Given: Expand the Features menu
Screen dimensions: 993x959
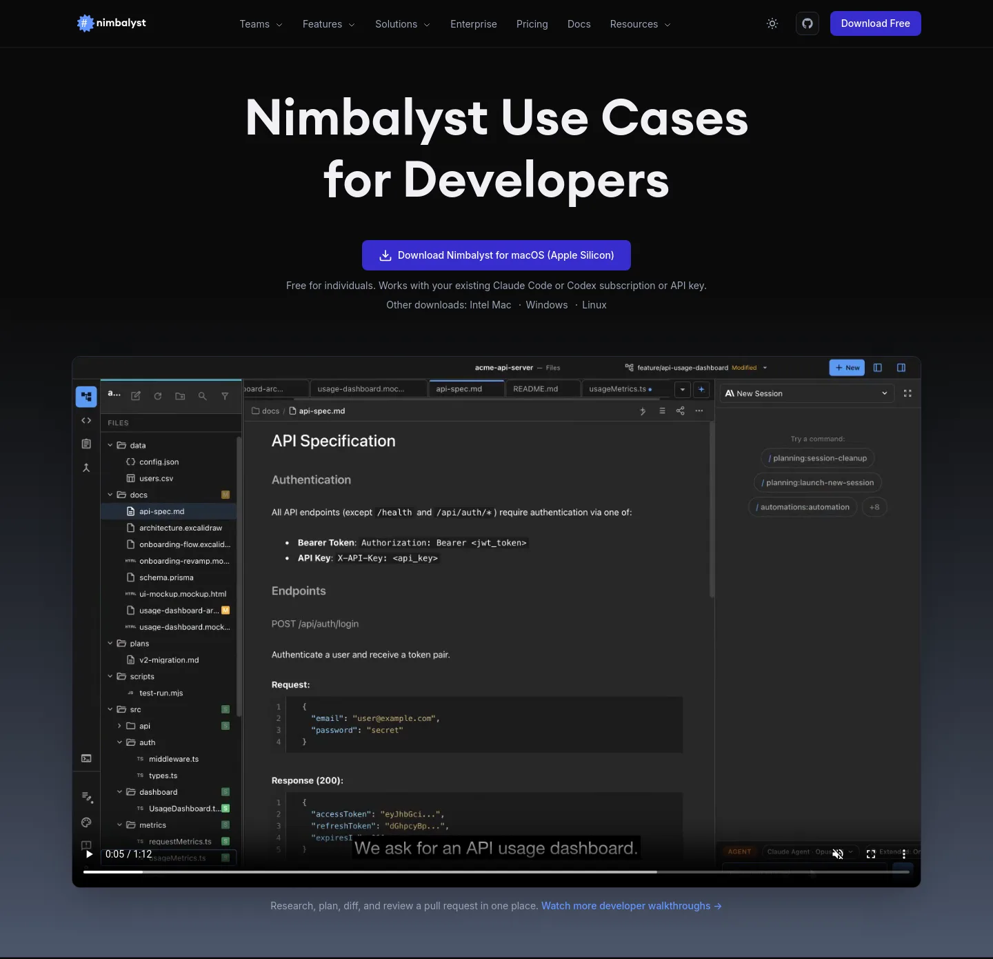Looking at the screenshot, I should 328,24.
